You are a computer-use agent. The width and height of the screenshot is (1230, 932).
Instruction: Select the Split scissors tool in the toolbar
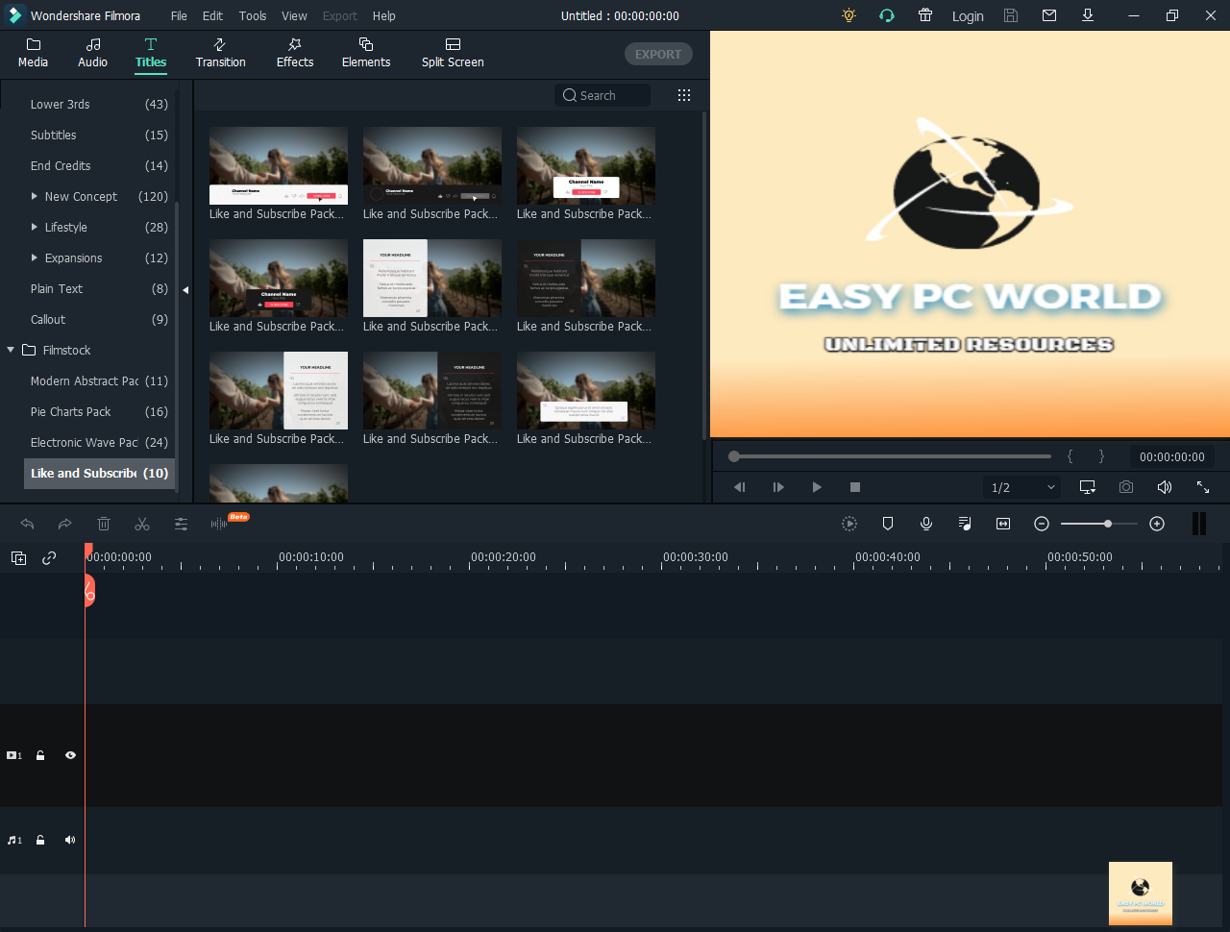coord(142,524)
